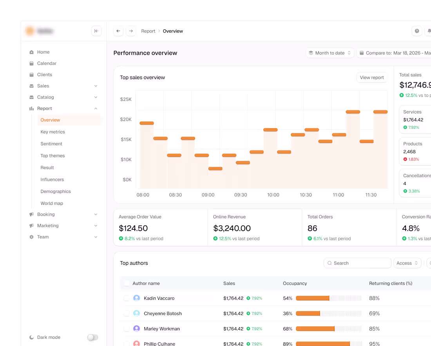Open World map report page
The image size is (431, 346).
point(52,203)
